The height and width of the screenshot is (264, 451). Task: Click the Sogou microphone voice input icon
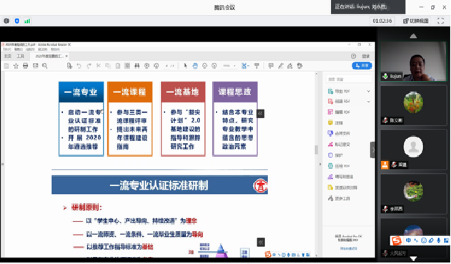point(438,240)
